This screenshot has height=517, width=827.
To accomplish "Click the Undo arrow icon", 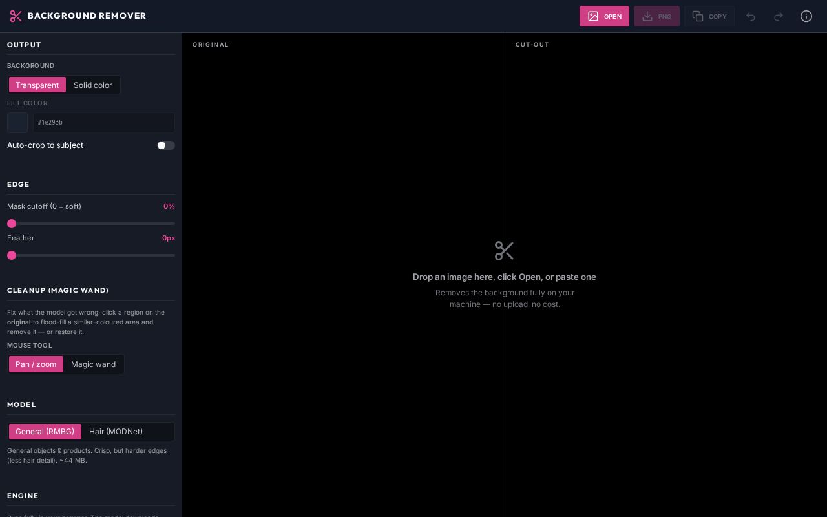I will click(751, 16).
